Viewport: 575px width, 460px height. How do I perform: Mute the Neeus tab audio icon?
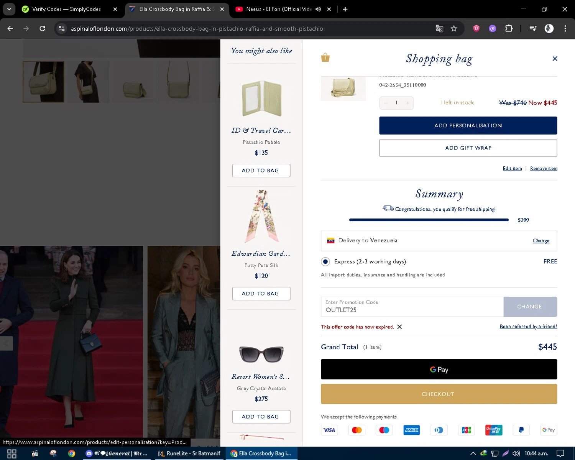(x=318, y=9)
